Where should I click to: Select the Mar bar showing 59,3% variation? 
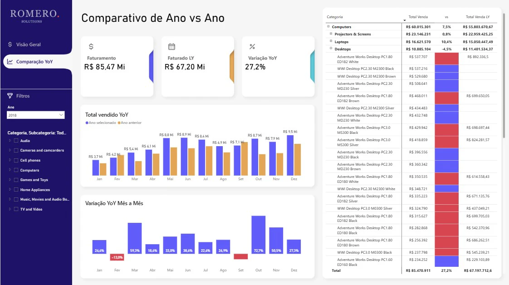(135, 238)
